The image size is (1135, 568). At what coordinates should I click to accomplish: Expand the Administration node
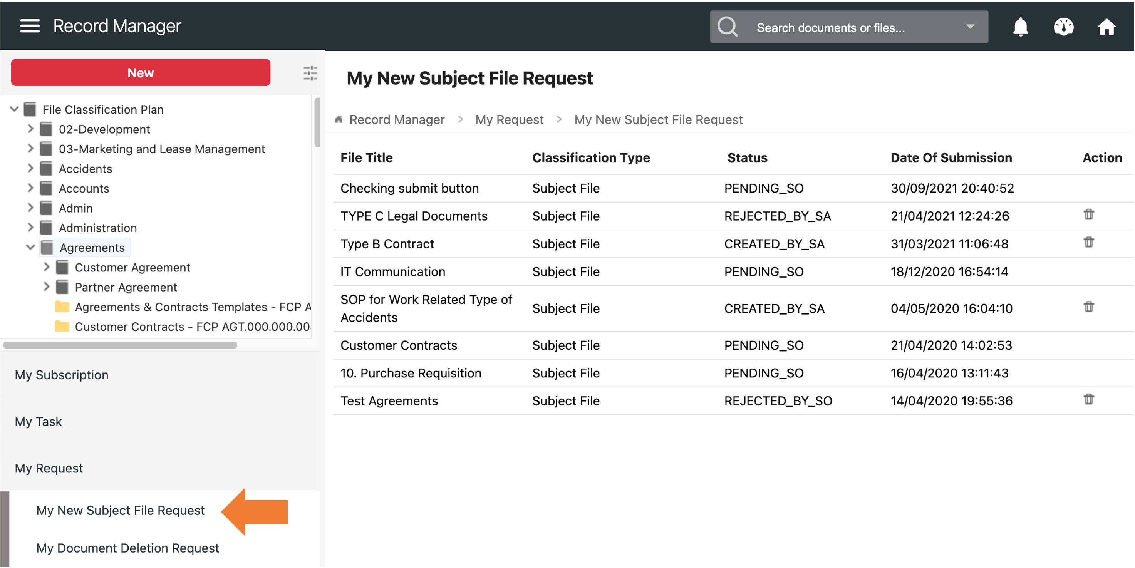(x=30, y=227)
